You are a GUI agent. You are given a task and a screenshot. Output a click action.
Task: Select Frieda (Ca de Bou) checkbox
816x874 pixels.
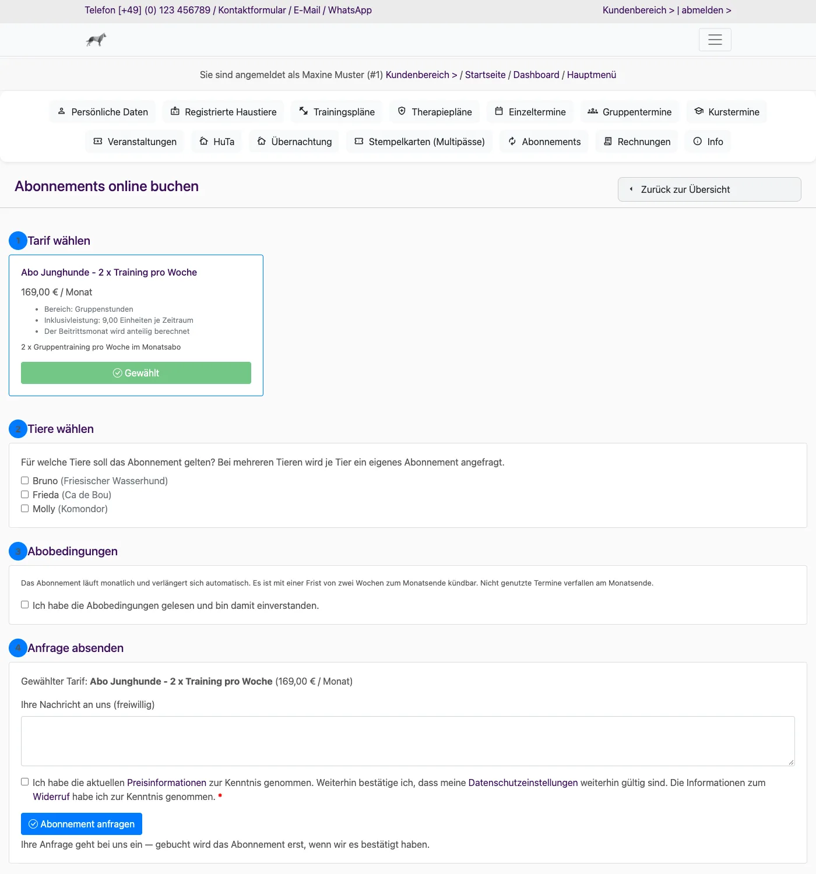coord(25,495)
